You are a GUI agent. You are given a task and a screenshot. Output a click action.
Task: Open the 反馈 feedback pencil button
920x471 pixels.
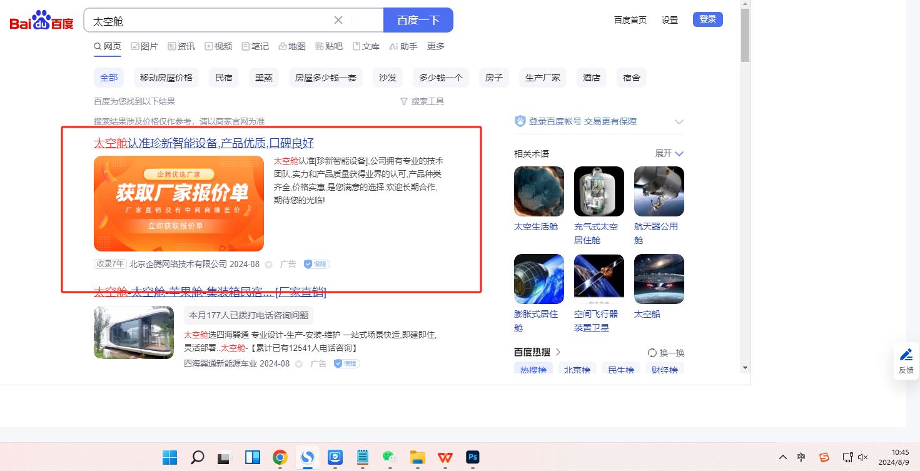click(906, 361)
